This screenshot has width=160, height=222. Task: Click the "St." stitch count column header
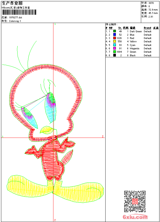pyautogui.click(x=120, y=28)
